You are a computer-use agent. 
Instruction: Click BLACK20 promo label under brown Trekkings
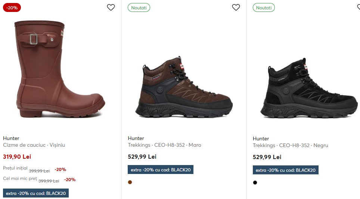tap(161, 170)
